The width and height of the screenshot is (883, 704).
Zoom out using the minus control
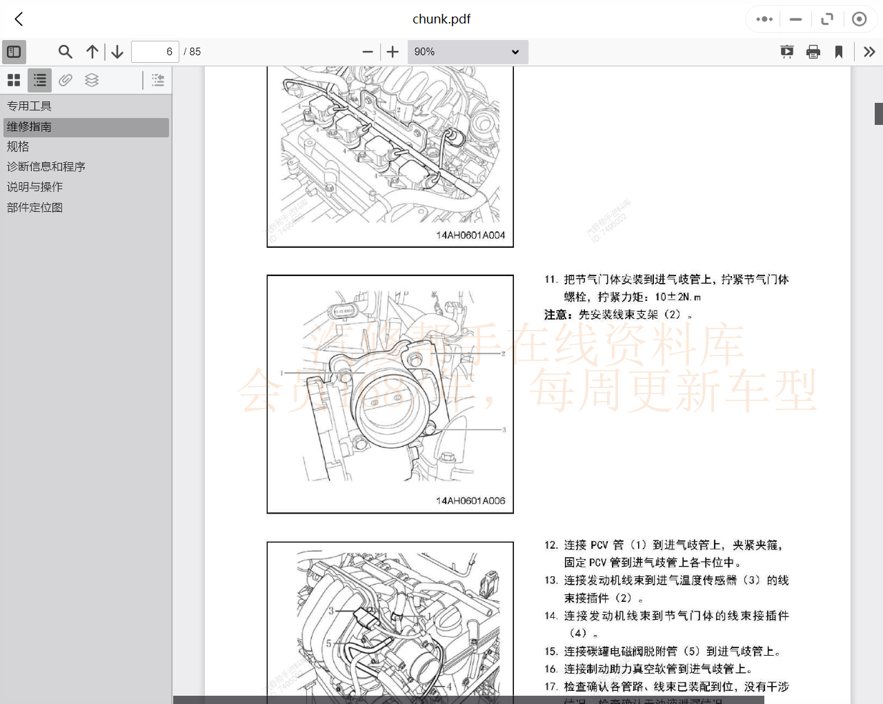point(368,51)
